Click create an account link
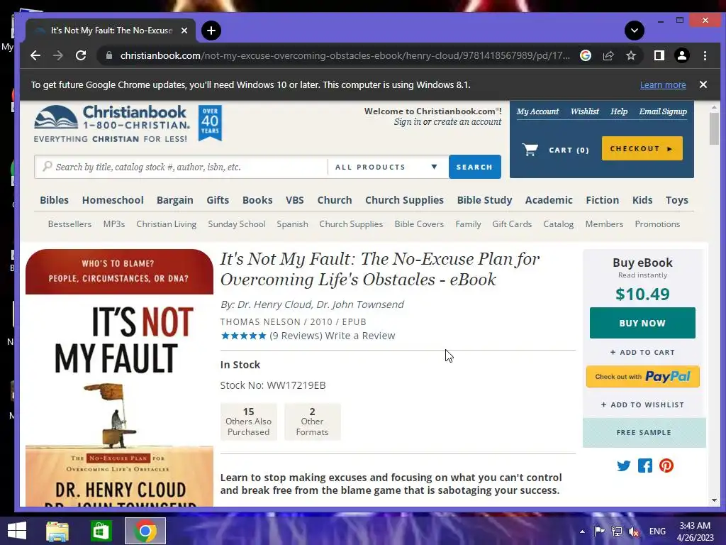This screenshot has width=726, height=545. [467, 122]
